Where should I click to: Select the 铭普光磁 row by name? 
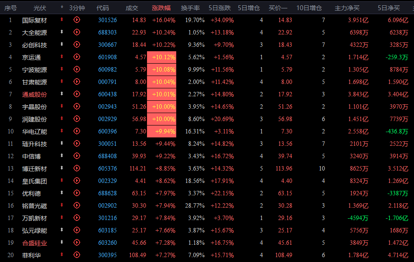tap(35, 205)
